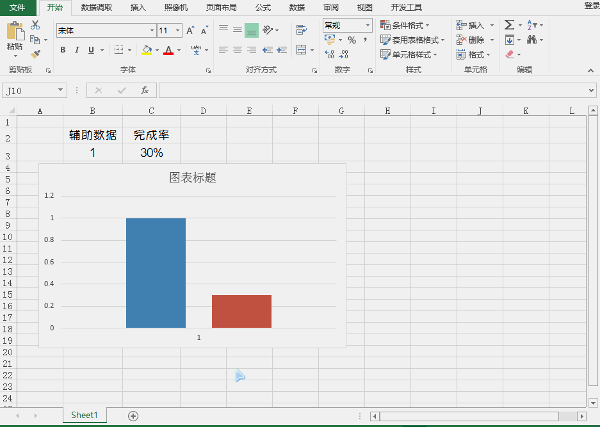This screenshot has height=427, width=600.
Task: Open the 公式 ribbon tab
Action: click(263, 8)
